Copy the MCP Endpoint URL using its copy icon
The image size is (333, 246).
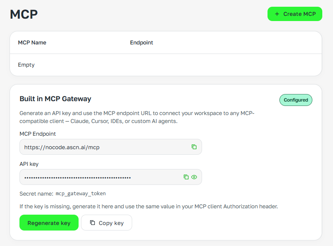[194, 147]
